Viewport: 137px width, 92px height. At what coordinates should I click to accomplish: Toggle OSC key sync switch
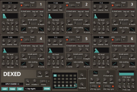107,86
